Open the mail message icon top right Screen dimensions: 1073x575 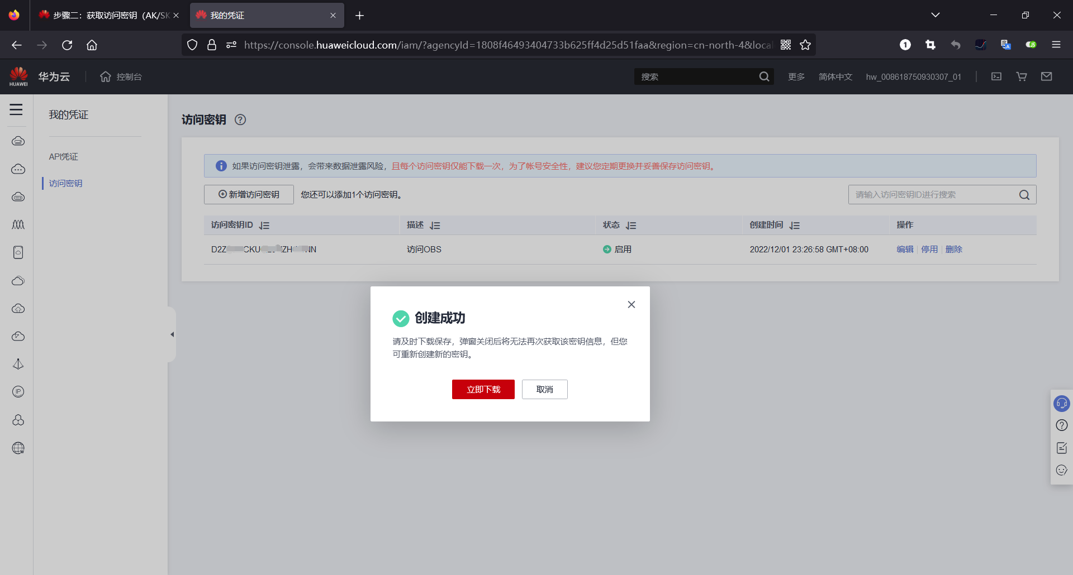pos(1047,76)
